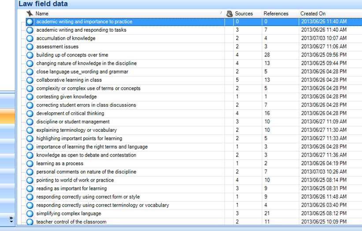Sort nodes by Sources column
The image size is (362, 231).
244,14
